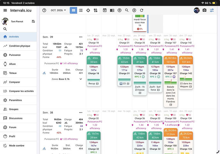The image size is (220, 154).
Task: Click the sam. 26 sept. date header
Action: 171,35
